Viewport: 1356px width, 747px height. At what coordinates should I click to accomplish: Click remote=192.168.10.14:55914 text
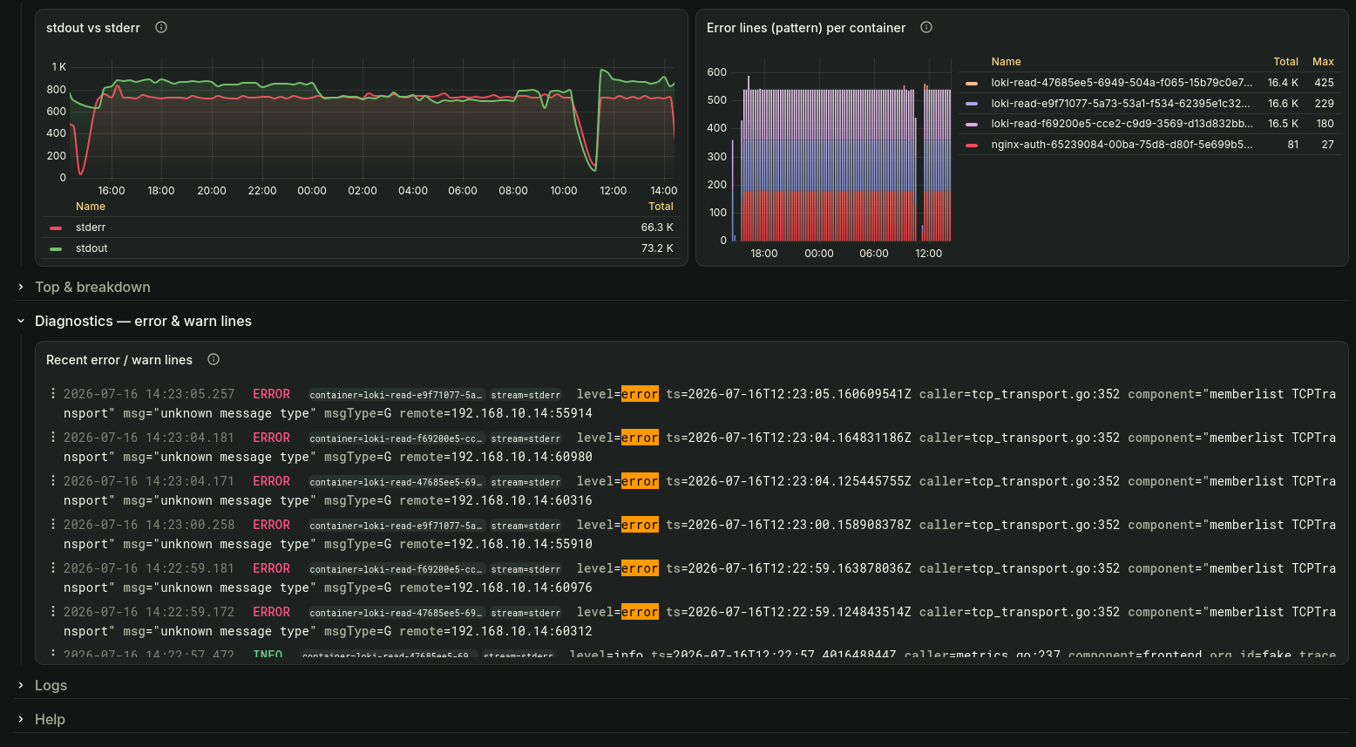tap(496, 413)
